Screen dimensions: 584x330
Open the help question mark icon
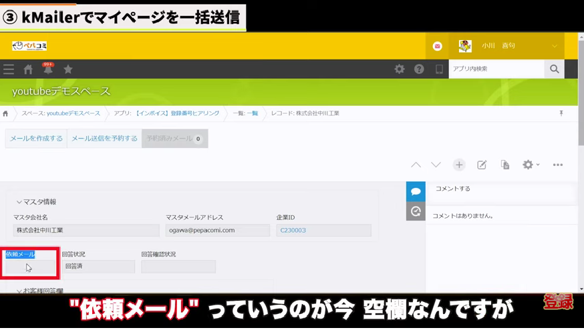(x=419, y=69)
